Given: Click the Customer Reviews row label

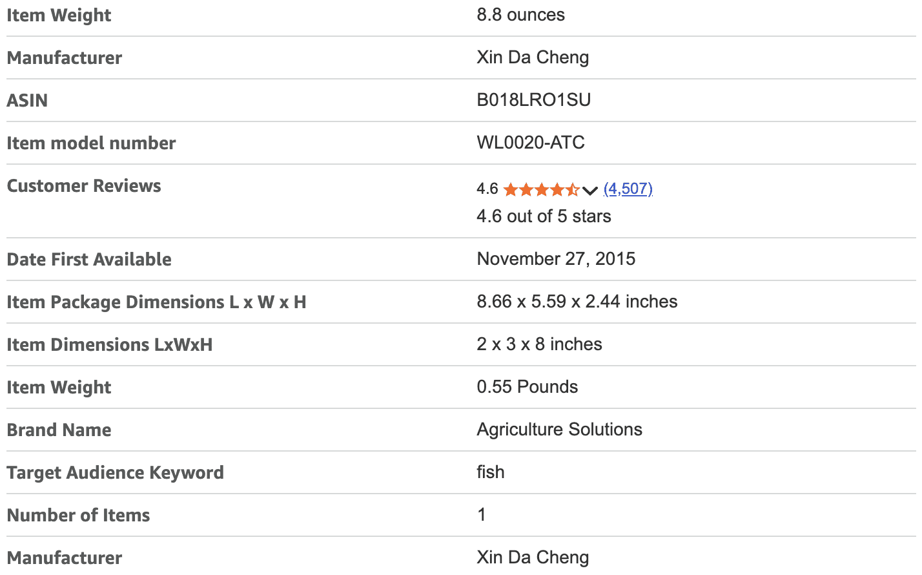Looking at the screenshot, I should tap(84, 186).
